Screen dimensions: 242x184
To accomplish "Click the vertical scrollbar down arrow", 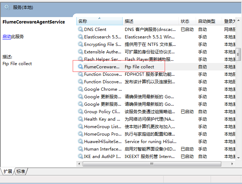I will (238, 158).
